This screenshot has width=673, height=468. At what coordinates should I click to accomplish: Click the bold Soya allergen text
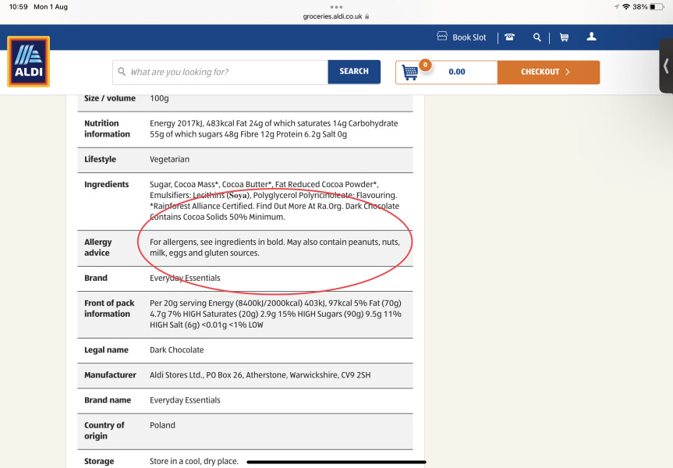tap(238, 195)
